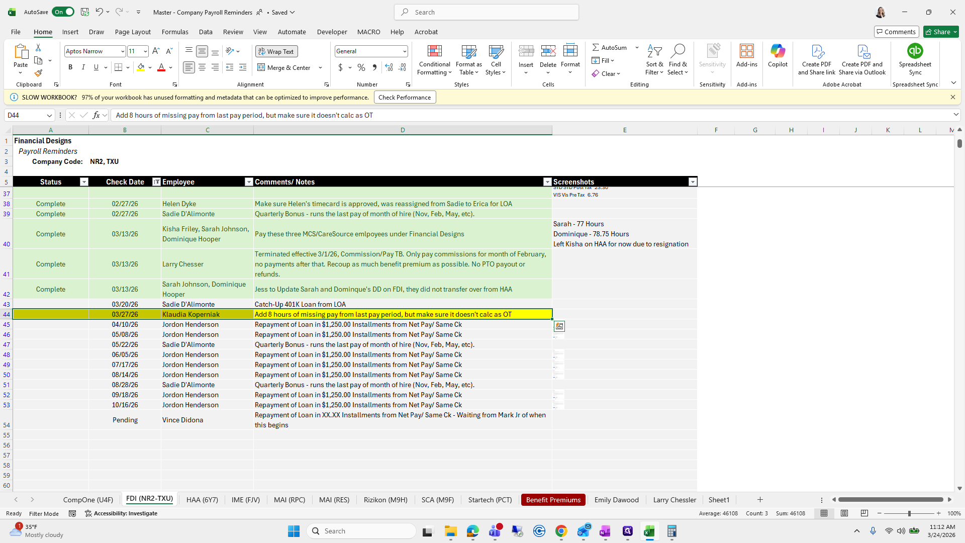The height and width of the screenshot is (543, 965).
Task: Toggle the Wrap Text button
Action: 276,51
